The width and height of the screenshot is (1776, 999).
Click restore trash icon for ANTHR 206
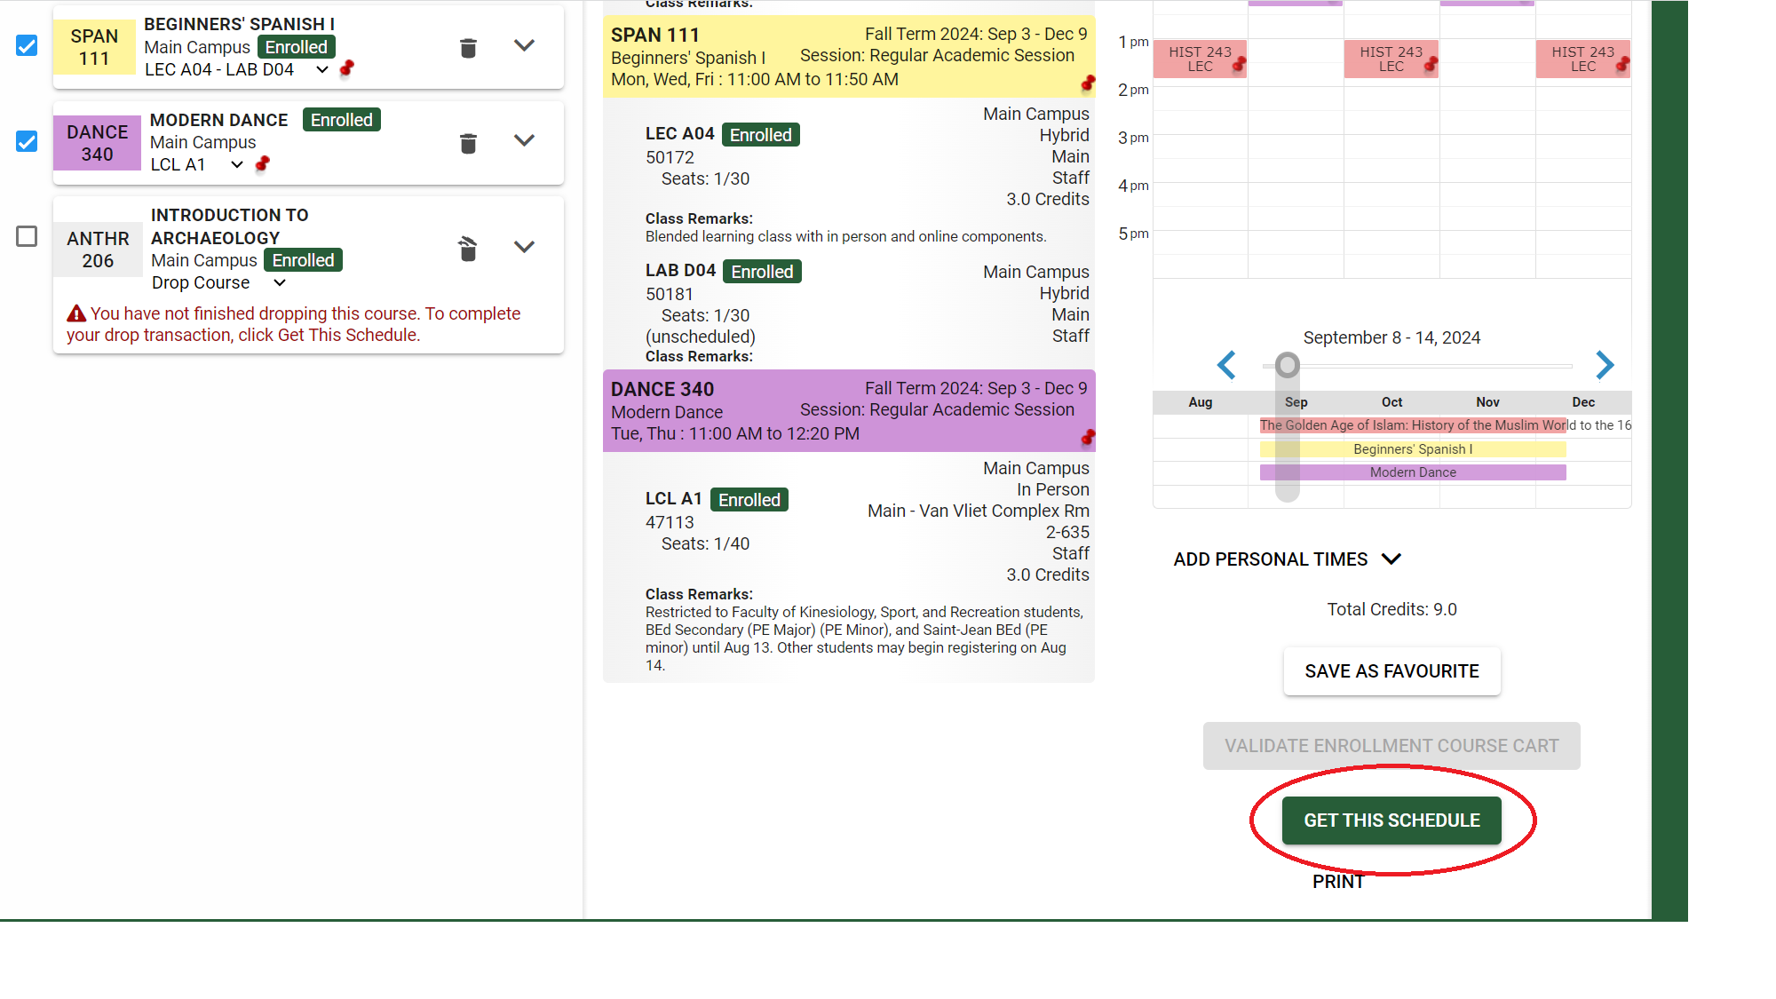(x=468, y=249)
